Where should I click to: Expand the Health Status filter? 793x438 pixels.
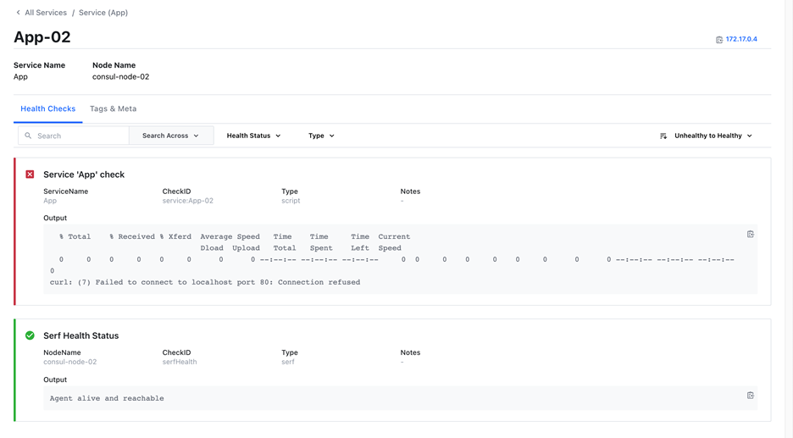click(253, 136)
